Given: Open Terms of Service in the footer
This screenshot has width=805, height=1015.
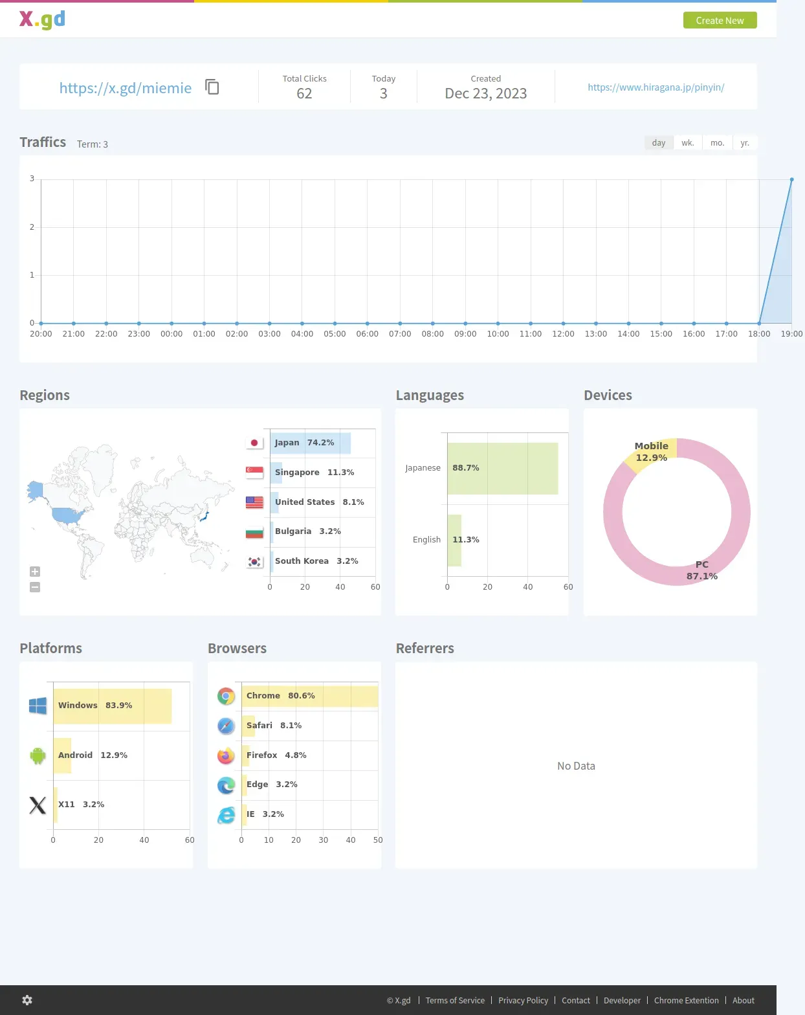Looking at the screenshot, I should point(455,1000).
